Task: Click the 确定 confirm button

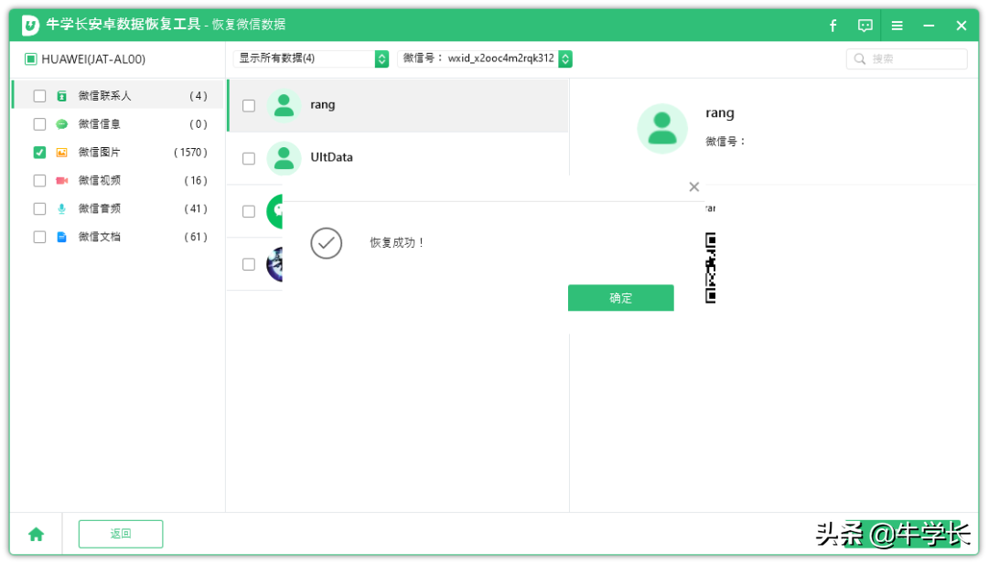Action: point(620,298)
